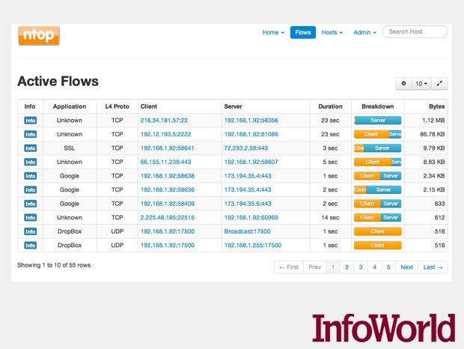Open the table settings gear icon
The width and height of the screenshot is (464, 349).
point(403,84)
